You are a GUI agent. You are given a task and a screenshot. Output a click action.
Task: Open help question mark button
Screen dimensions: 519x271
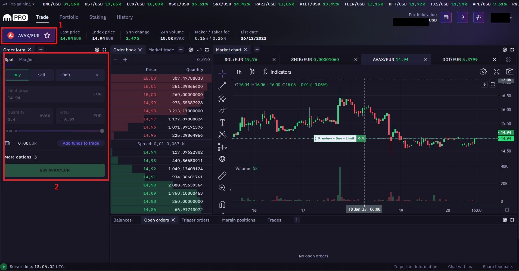pos(462,17)
